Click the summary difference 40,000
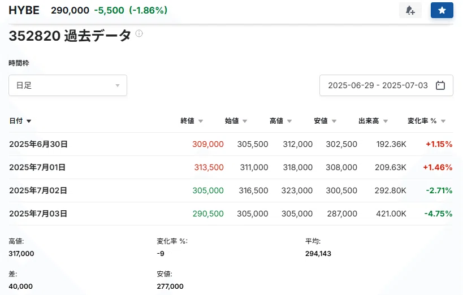The image size is (463, 295). (21, 286)
